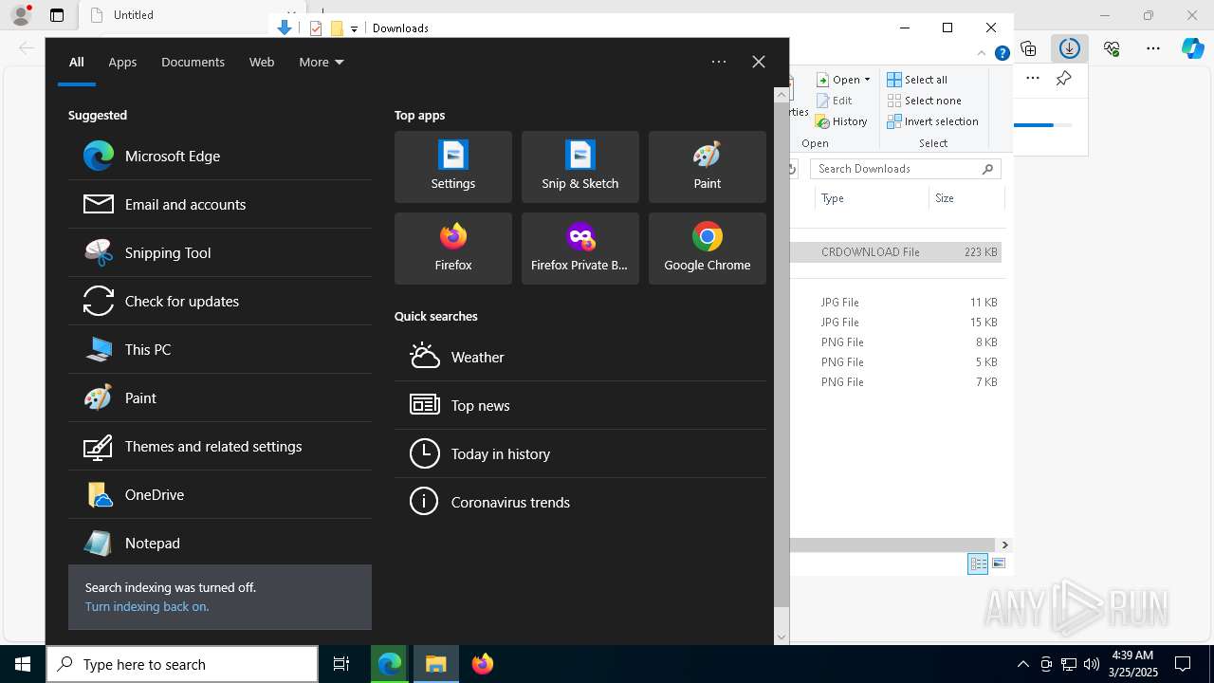Launch Notepad from the suggestions

220,543
